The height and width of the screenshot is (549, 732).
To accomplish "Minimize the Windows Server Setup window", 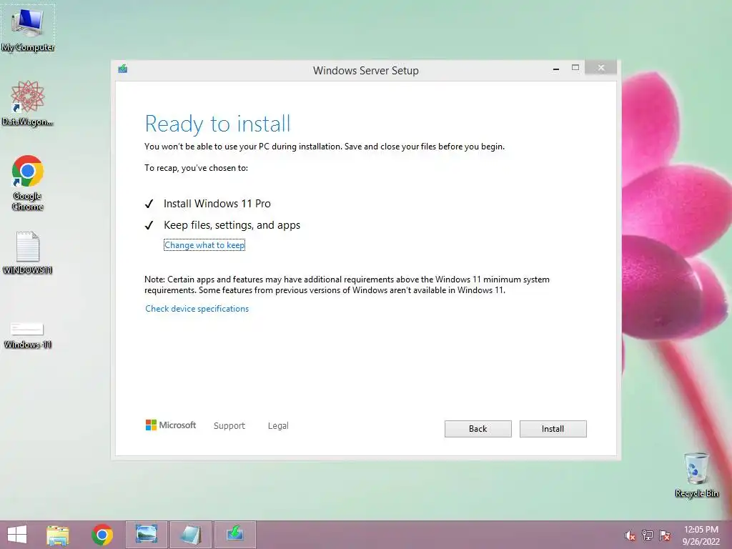I will [x=556, y=69].
